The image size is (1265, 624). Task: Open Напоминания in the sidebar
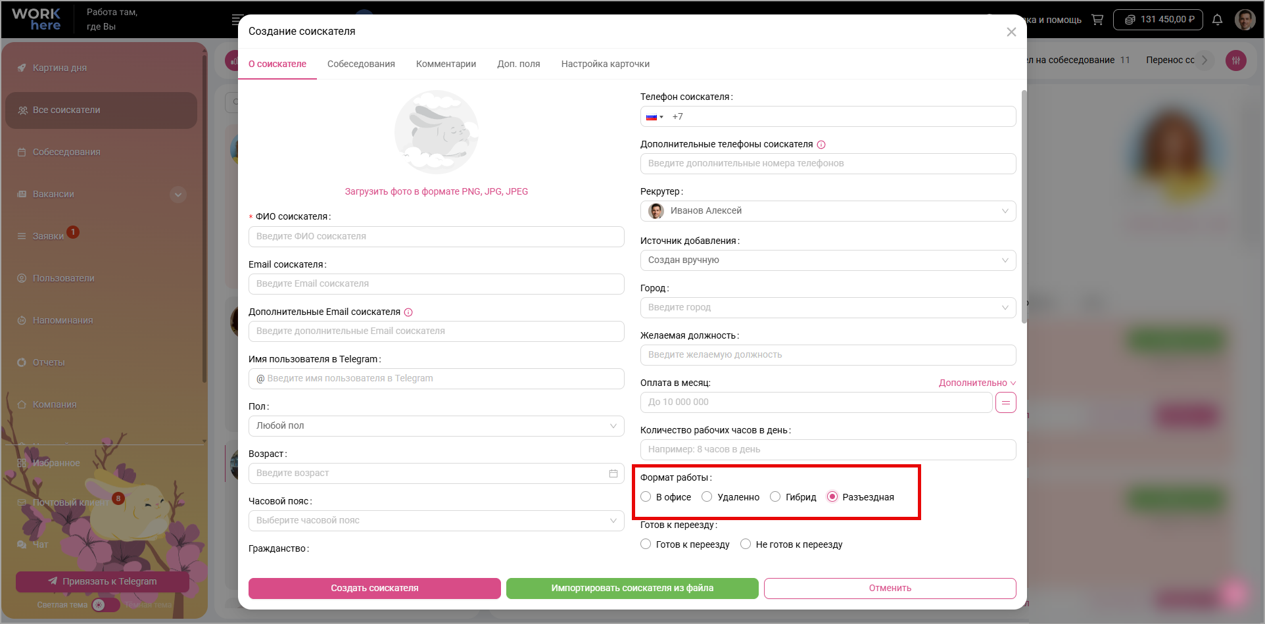(63, 320)
